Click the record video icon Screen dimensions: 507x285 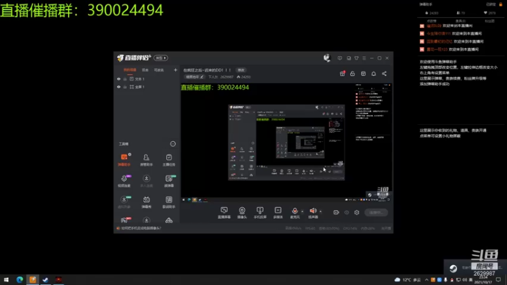coord(337,212)
